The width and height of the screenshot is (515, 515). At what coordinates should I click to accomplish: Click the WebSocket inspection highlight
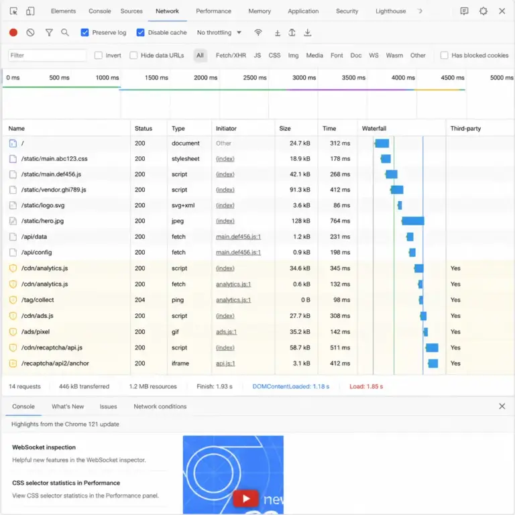[x=44, y=447]
